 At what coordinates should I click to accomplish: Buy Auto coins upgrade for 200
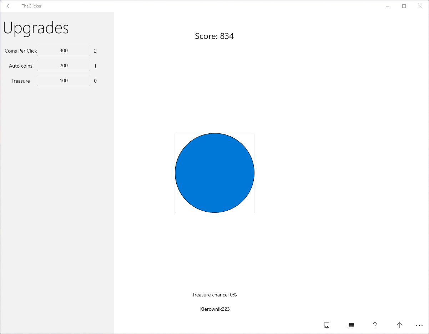pos(64,65)
